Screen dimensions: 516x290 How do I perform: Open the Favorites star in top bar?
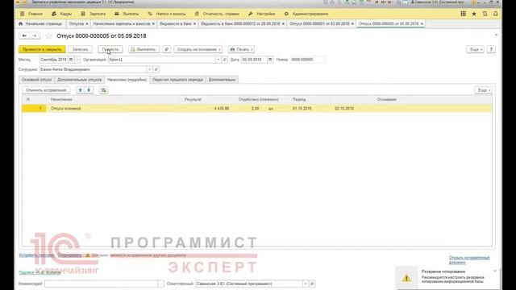tap(474, 14)
